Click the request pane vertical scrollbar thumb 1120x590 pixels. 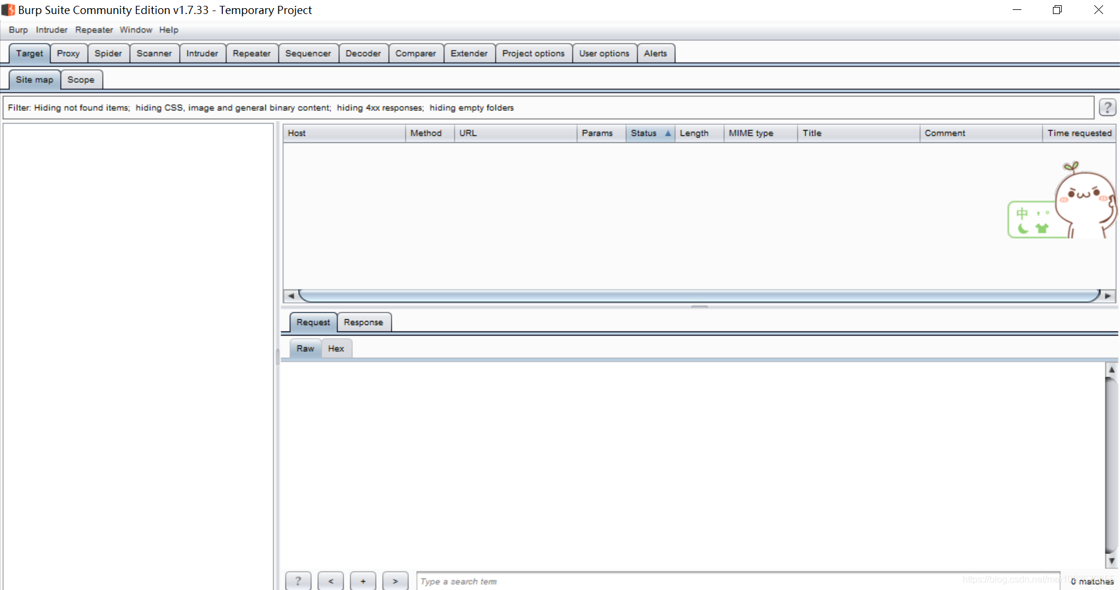(x=1112, y=465)
